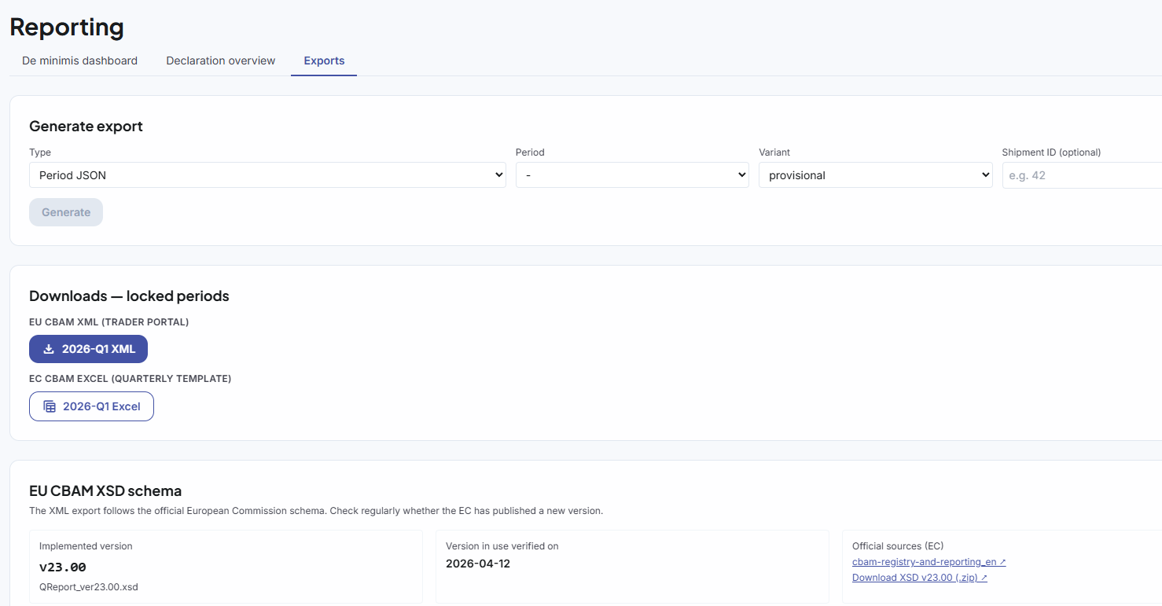Click the QReport_ver23.00.xsd filename text
Viewport: 1162px width, 606px height.
click(88, 586)
